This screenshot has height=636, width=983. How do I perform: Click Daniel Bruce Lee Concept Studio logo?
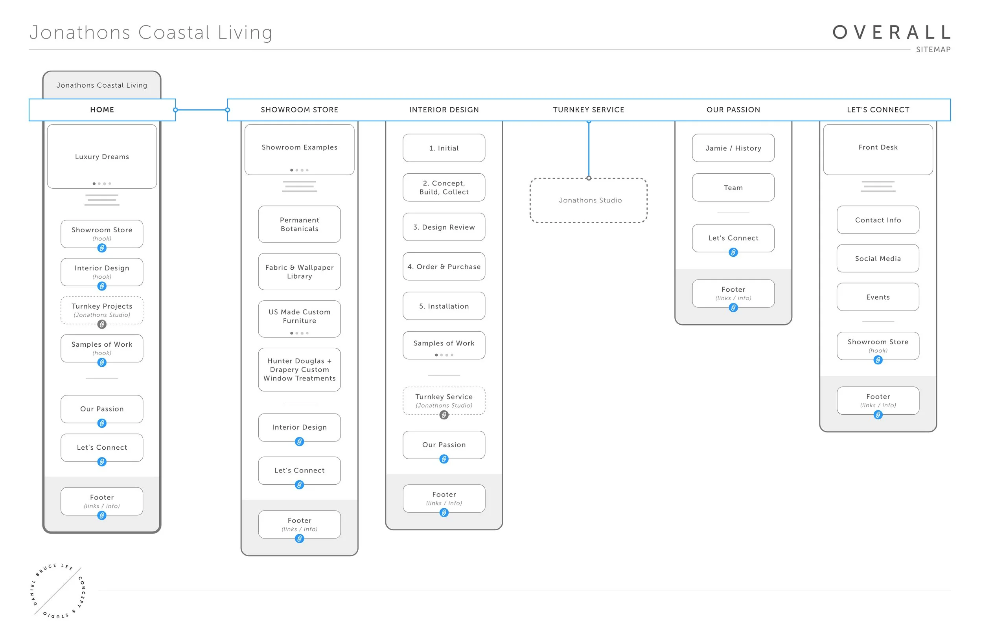(58, 591)
